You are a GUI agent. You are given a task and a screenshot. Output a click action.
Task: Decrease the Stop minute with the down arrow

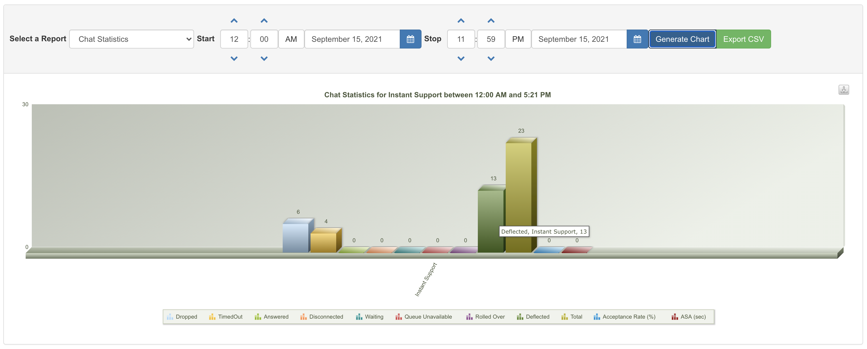[491, 59]
